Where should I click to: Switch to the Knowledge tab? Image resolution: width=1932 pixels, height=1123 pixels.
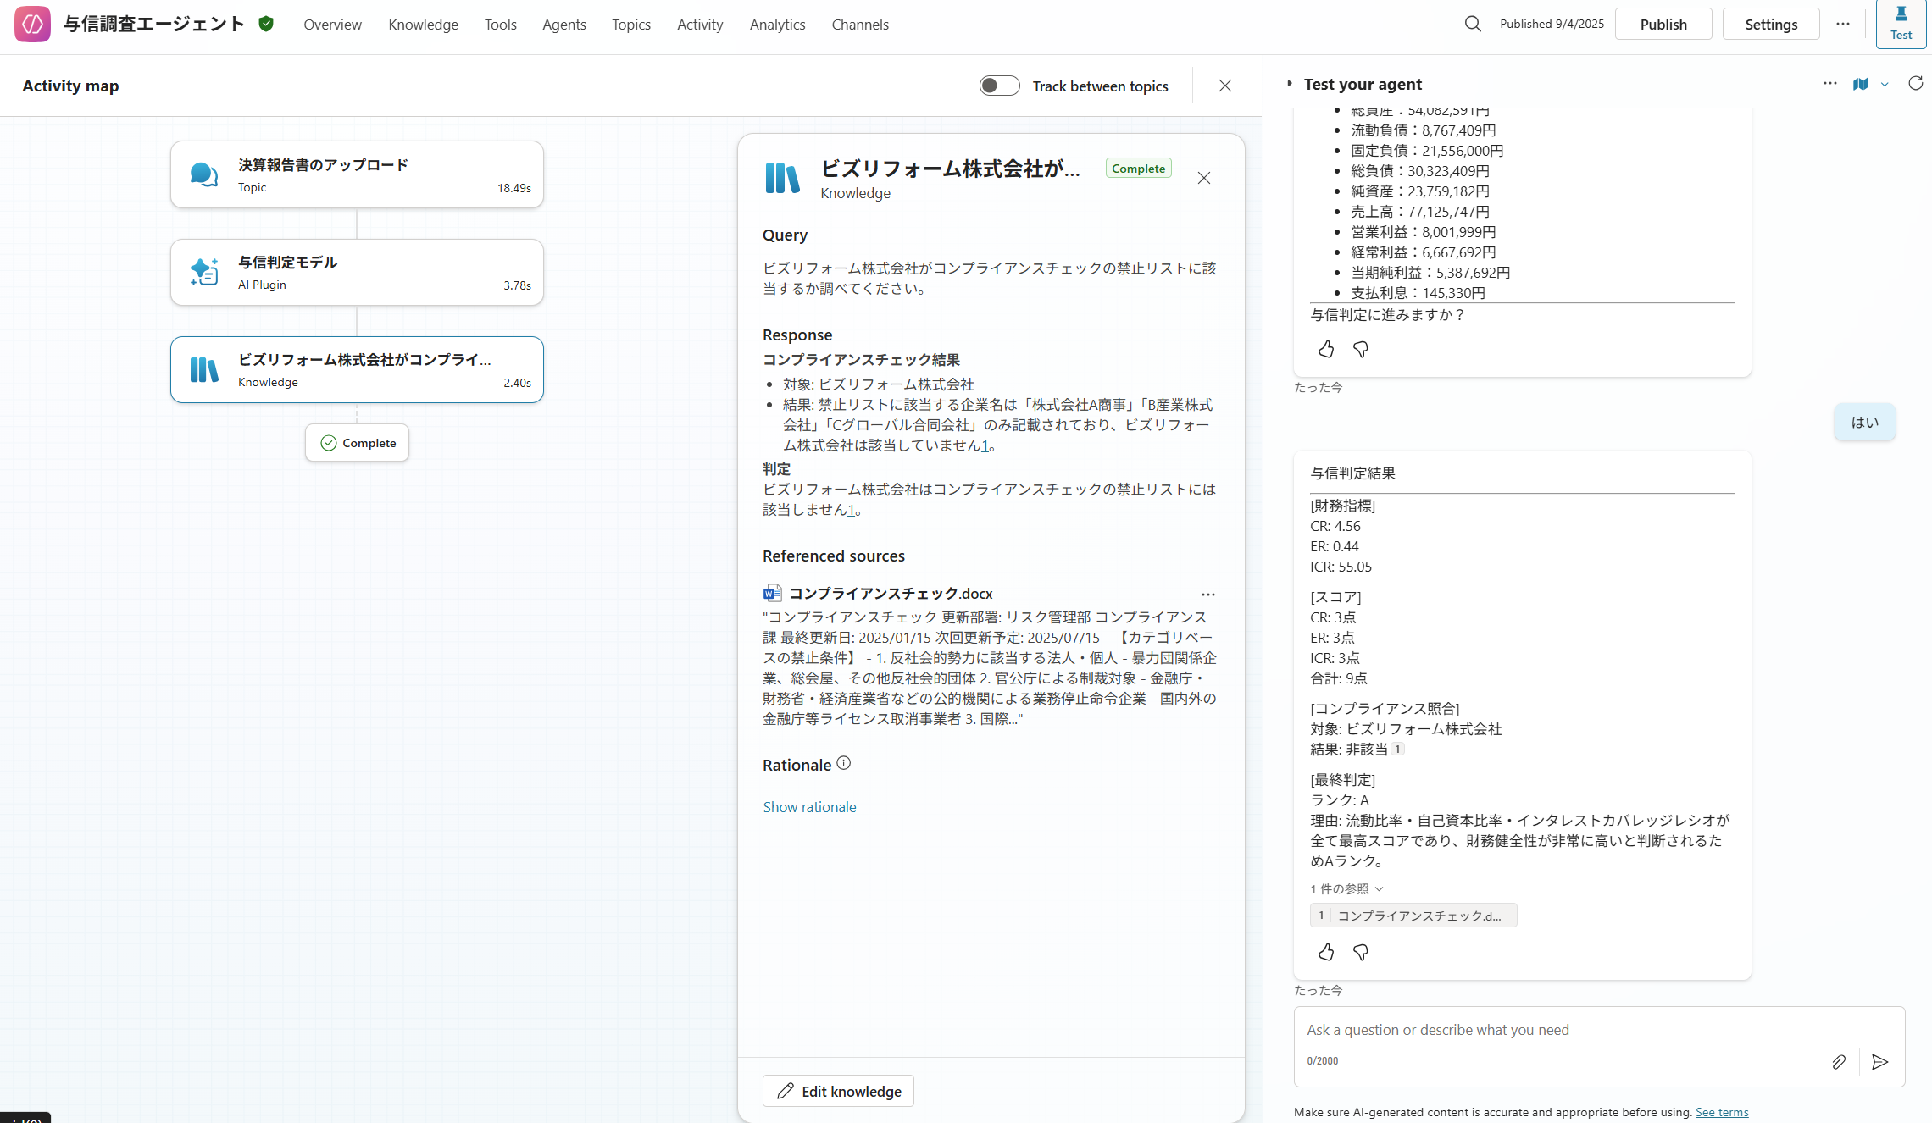[x=423, y=25]
